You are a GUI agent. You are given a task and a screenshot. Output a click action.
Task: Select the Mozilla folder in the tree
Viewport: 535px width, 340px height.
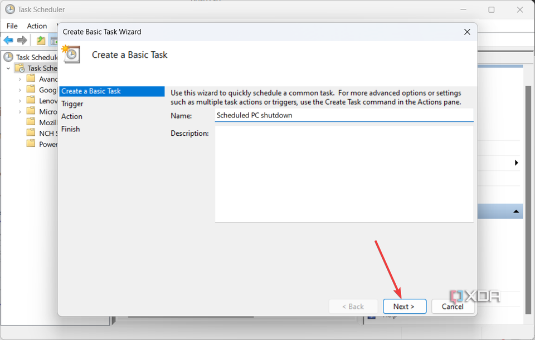coord(46,122)
